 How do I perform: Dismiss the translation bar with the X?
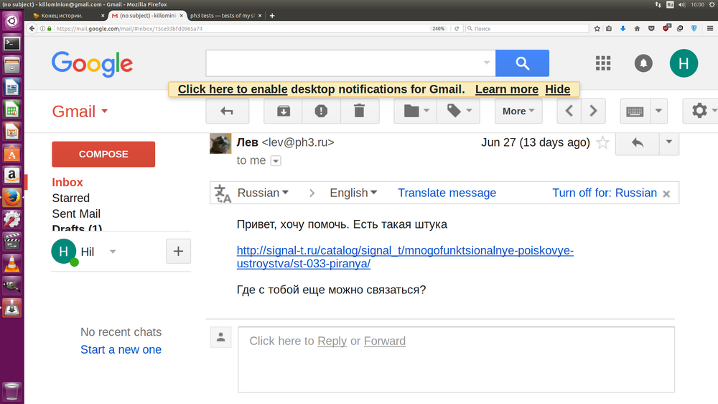[666, 193]
